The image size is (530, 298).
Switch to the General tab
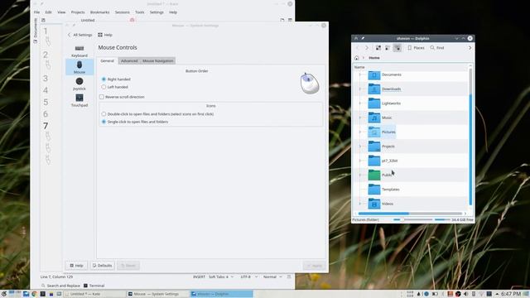click(x=107, y=60)
